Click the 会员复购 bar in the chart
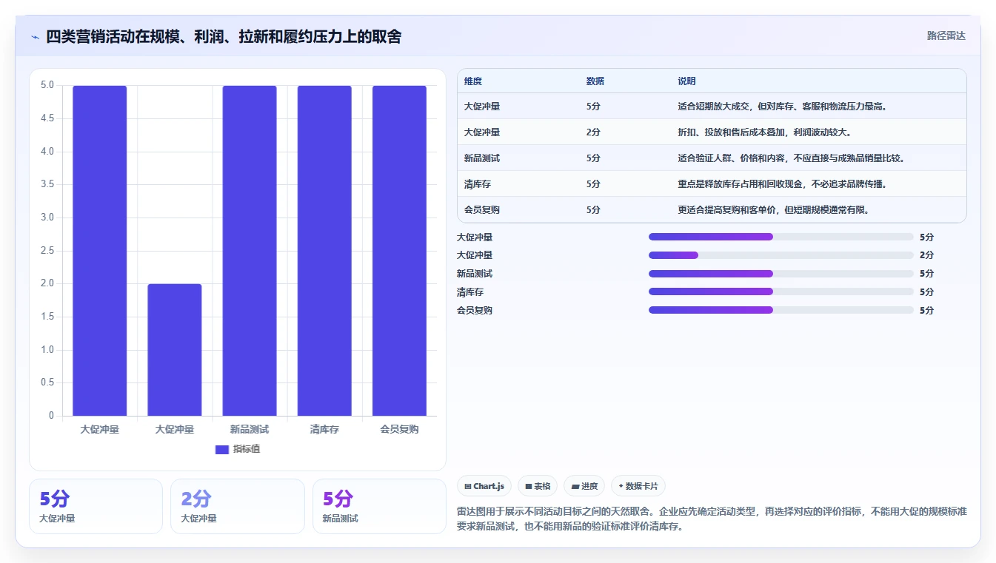 (399, 251)
